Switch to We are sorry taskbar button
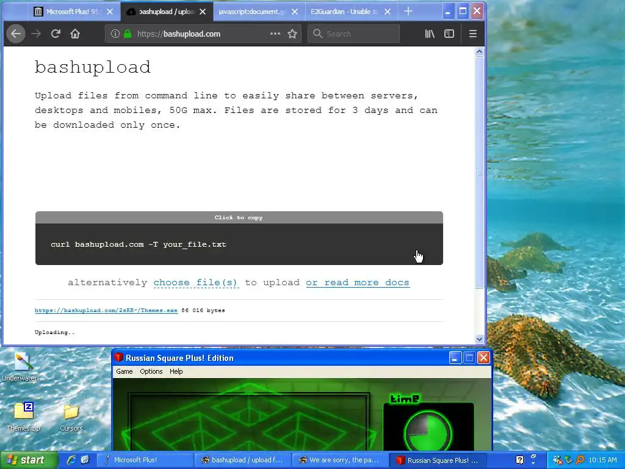Viewport: 625px width, 469px height. tap(341, 460)
